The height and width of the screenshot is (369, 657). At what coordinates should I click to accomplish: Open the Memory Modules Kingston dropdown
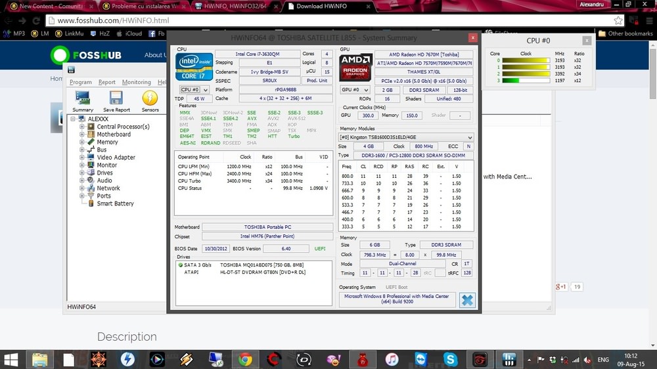point(406,137)
